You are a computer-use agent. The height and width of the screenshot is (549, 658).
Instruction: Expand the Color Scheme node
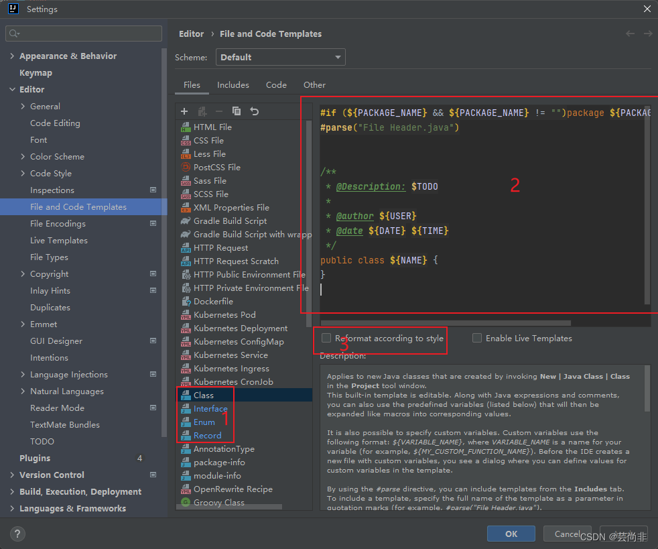[x=23, y=157]
